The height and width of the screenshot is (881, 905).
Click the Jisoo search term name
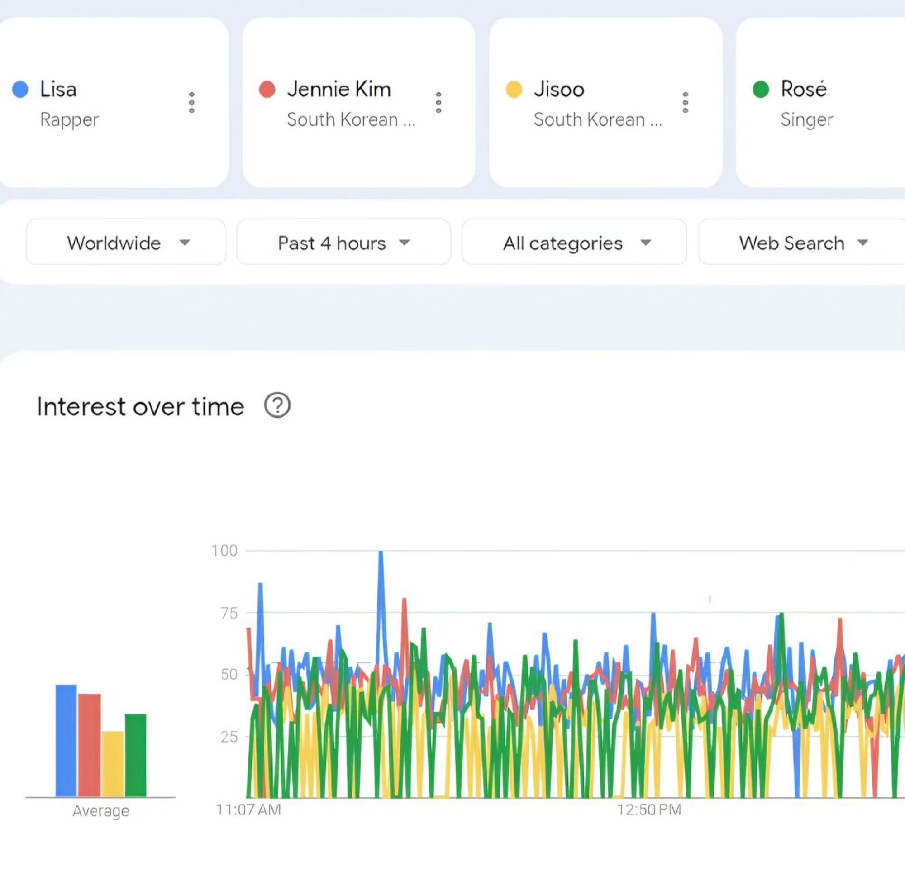(559, 89)
